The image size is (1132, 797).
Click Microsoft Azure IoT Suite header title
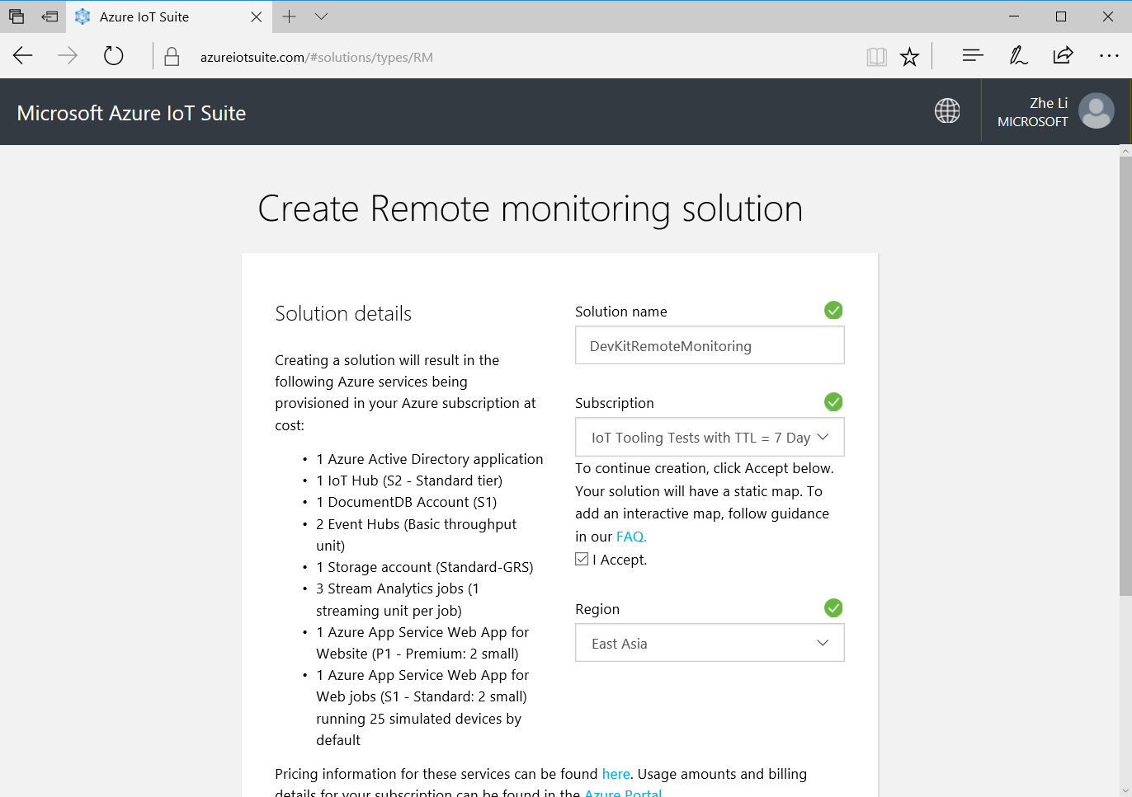tap(131, 113)
